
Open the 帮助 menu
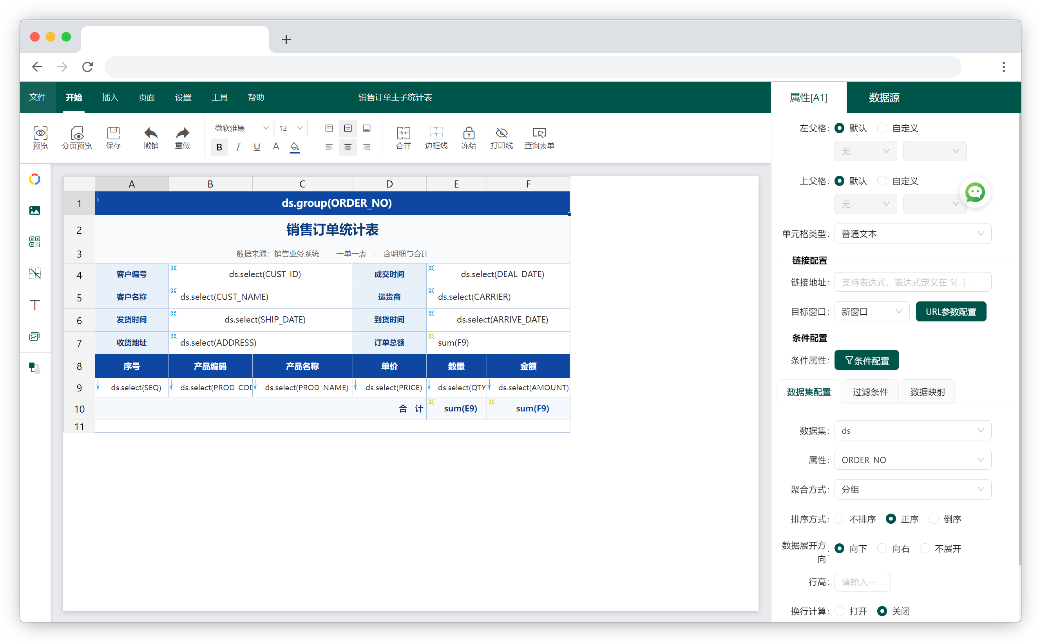point(256,97)
